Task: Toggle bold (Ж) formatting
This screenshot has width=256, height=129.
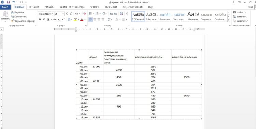Action: [40, 19]
